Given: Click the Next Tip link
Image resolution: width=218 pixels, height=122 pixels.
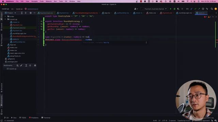Looking at the screenshot, I should (106, 43).
